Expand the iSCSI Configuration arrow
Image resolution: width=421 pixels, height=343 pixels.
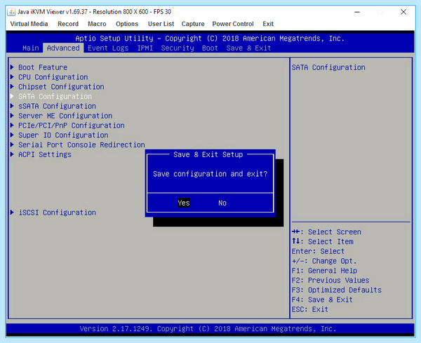pos(12,213)
